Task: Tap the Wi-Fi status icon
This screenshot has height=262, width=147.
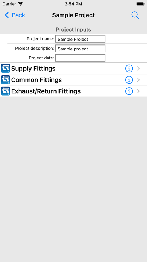Action: pyautogui.click(x=21, y=4)
